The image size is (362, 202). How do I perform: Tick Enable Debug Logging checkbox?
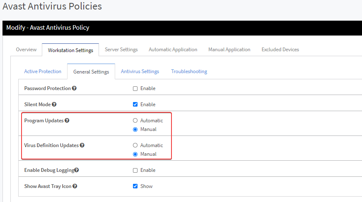tap(135, 170)
